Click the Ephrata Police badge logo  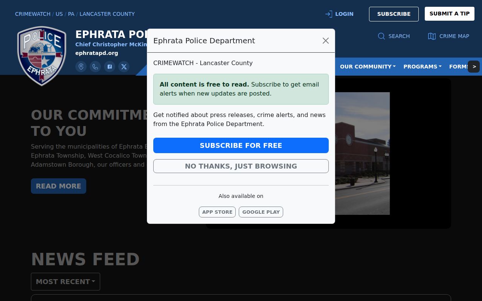tap(42, 56)
